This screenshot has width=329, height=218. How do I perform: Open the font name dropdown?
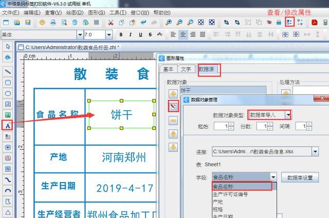tap(80, 35)
